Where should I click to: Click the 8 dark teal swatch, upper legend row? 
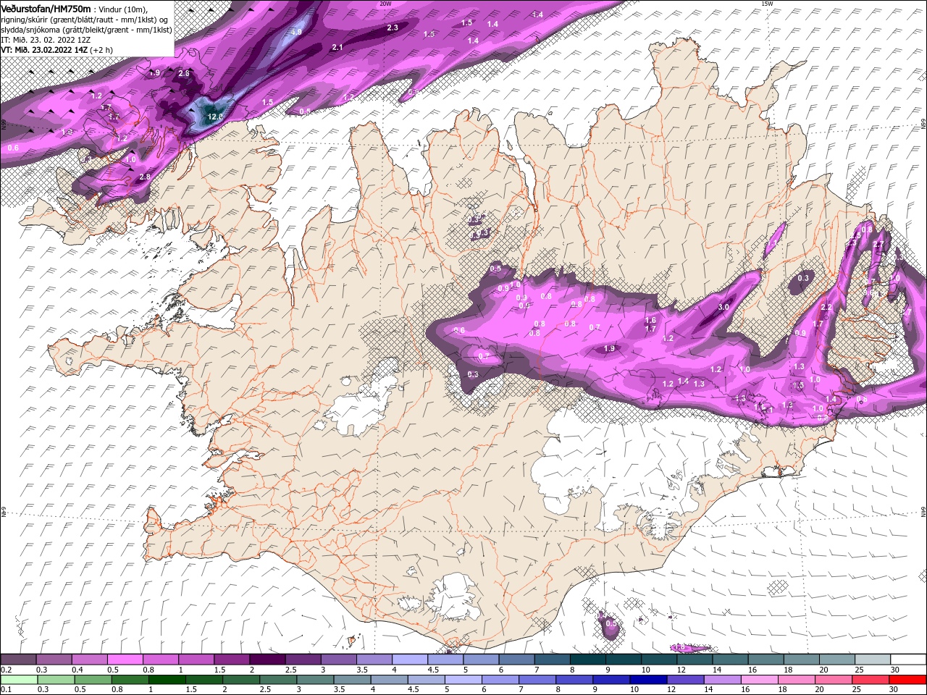tap(588, 659)
